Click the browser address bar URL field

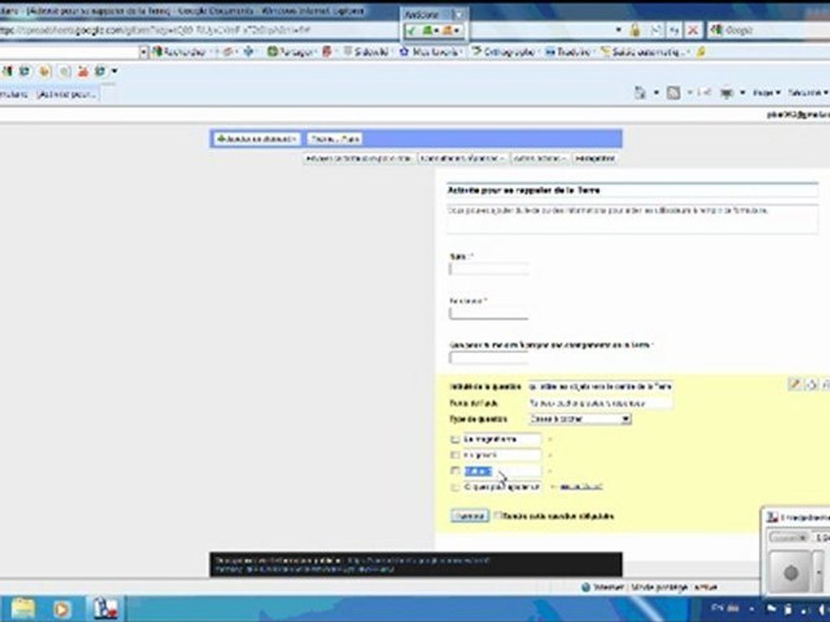[305, 30]
